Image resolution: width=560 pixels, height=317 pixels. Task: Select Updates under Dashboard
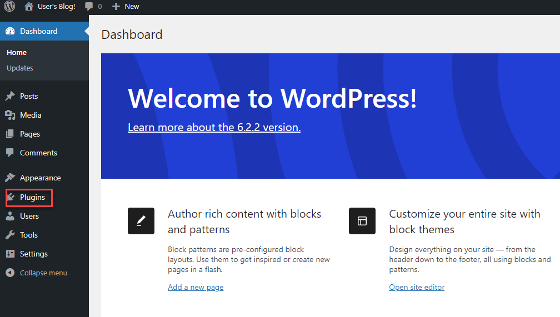tap(20, 68)
